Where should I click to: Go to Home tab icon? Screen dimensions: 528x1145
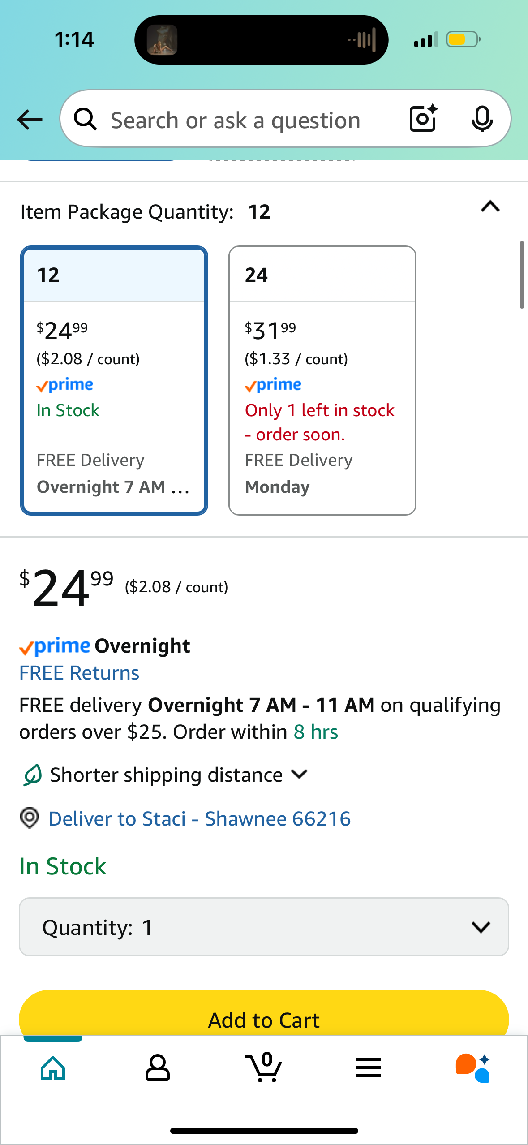coord(53,1068)
